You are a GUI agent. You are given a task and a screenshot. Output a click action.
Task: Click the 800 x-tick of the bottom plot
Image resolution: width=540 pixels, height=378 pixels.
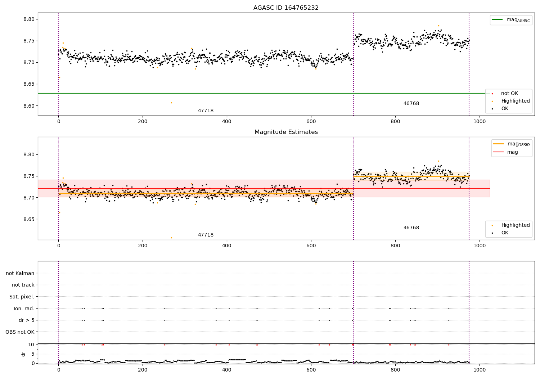tap(395, 370)
